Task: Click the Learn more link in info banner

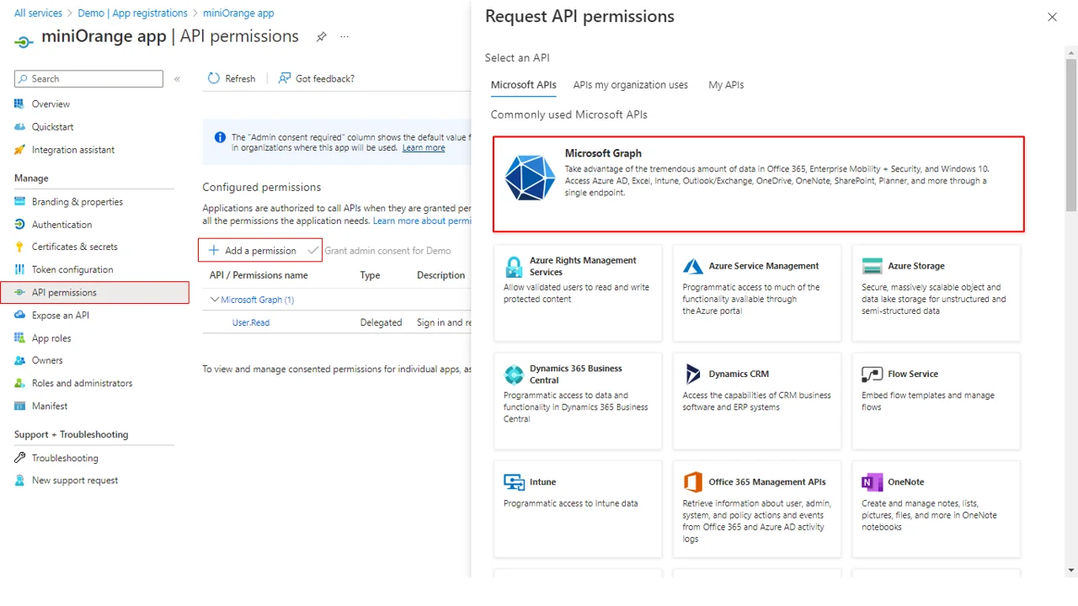Action: (424, 148)
